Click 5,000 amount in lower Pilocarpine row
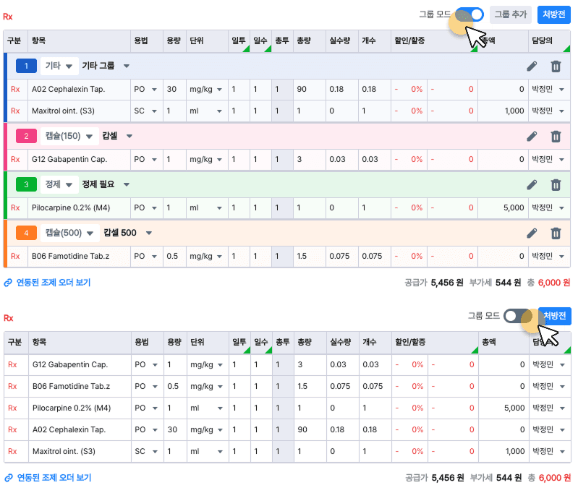Image resolution: width=578 pixels, height=493 pixels. point(514,408)
